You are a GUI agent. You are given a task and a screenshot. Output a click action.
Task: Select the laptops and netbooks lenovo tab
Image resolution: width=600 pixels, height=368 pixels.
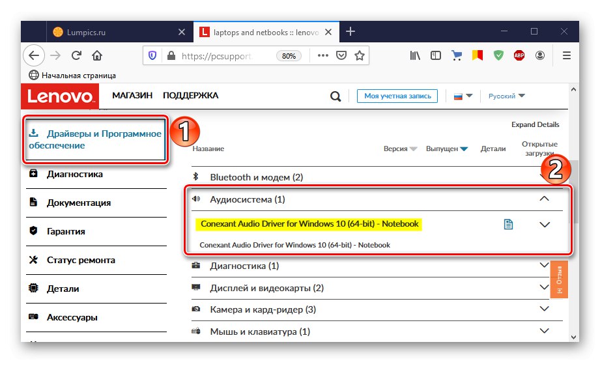(x=266, y=32)
